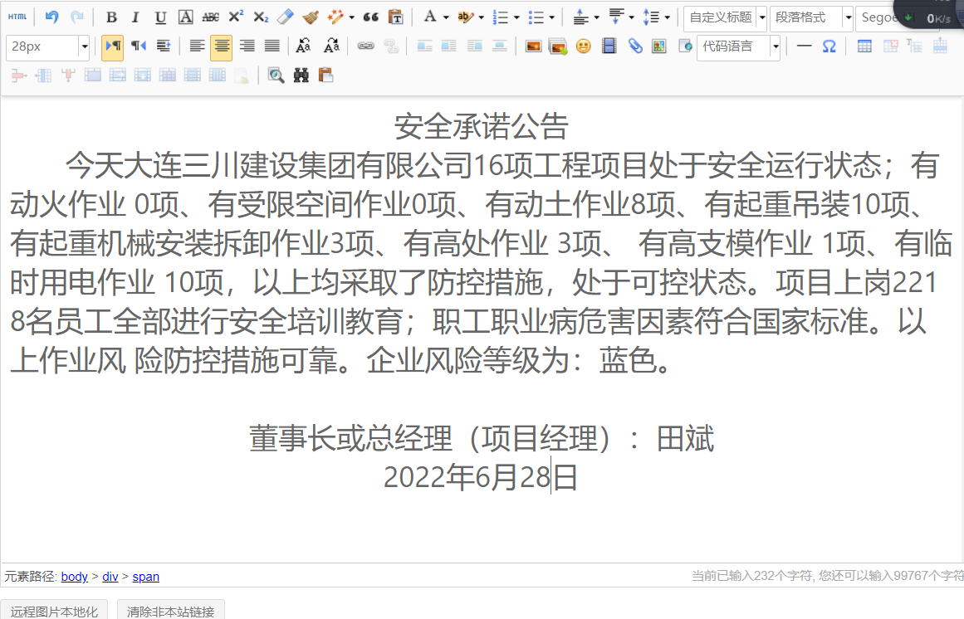Toggle italic formatting
The width and height of the screenshot is (964, 619).
(135, 17)
